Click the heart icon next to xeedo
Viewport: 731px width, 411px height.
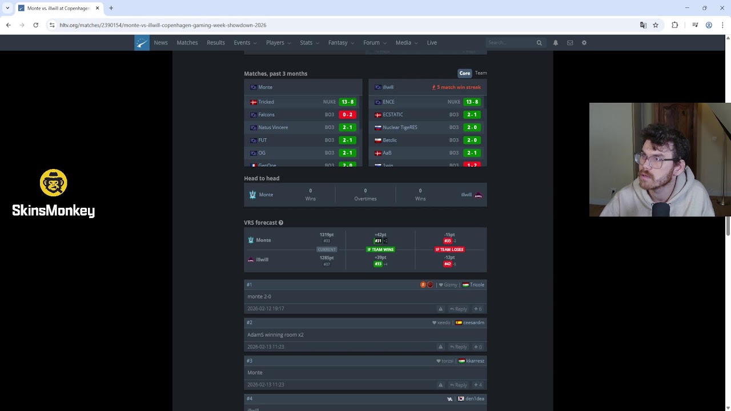[434, 323]
